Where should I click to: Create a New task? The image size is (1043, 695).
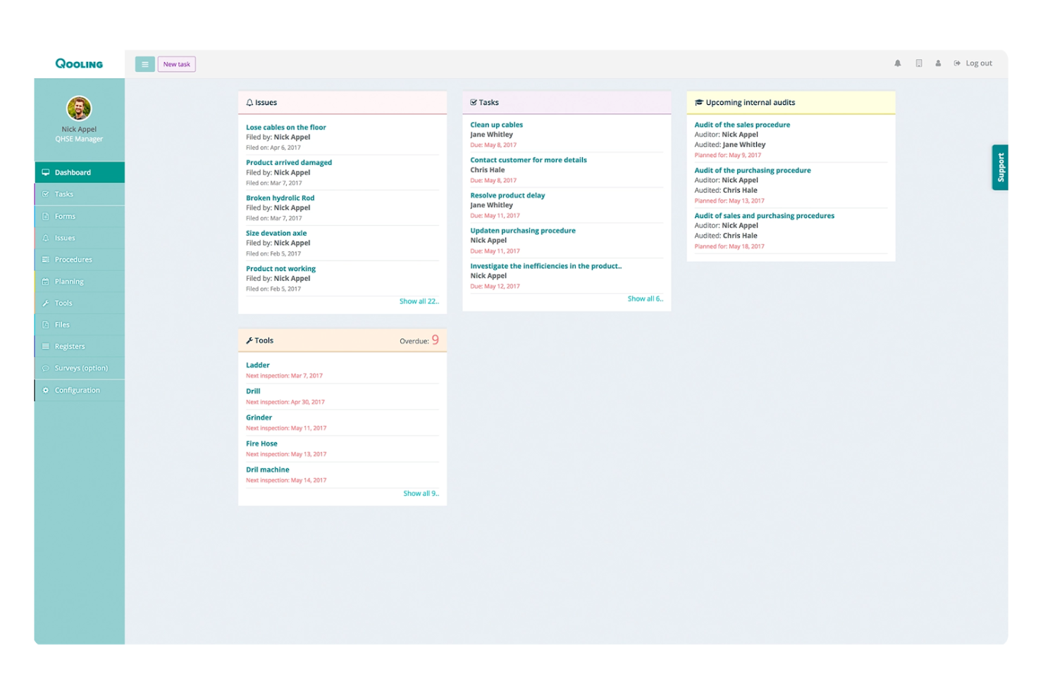click(x=176, y=63)
